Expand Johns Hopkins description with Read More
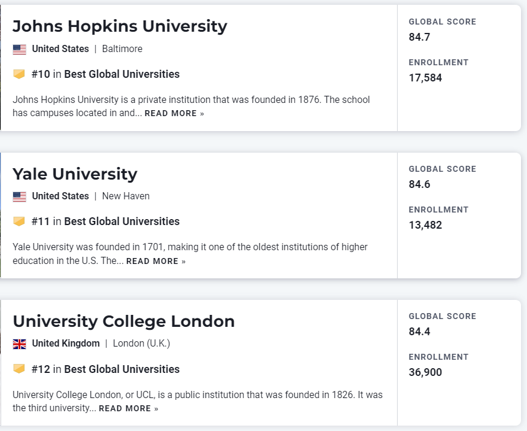 point(174,114)
